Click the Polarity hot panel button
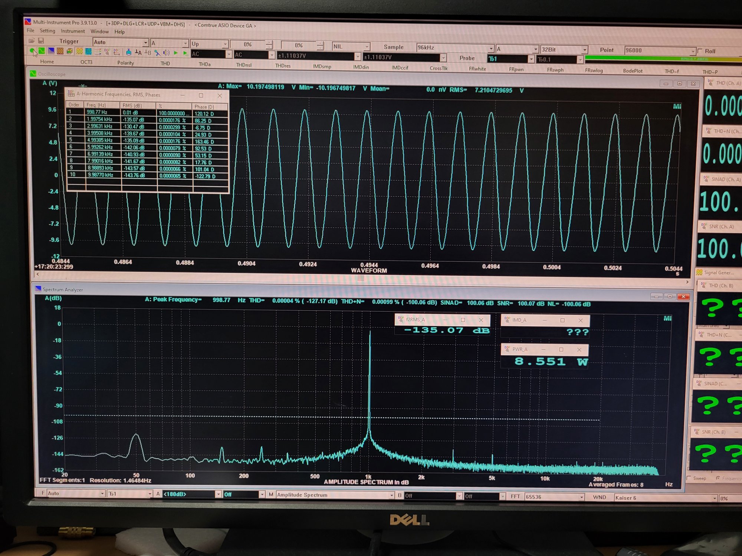The height and width of the screenshot is (556, 742). 125,63
